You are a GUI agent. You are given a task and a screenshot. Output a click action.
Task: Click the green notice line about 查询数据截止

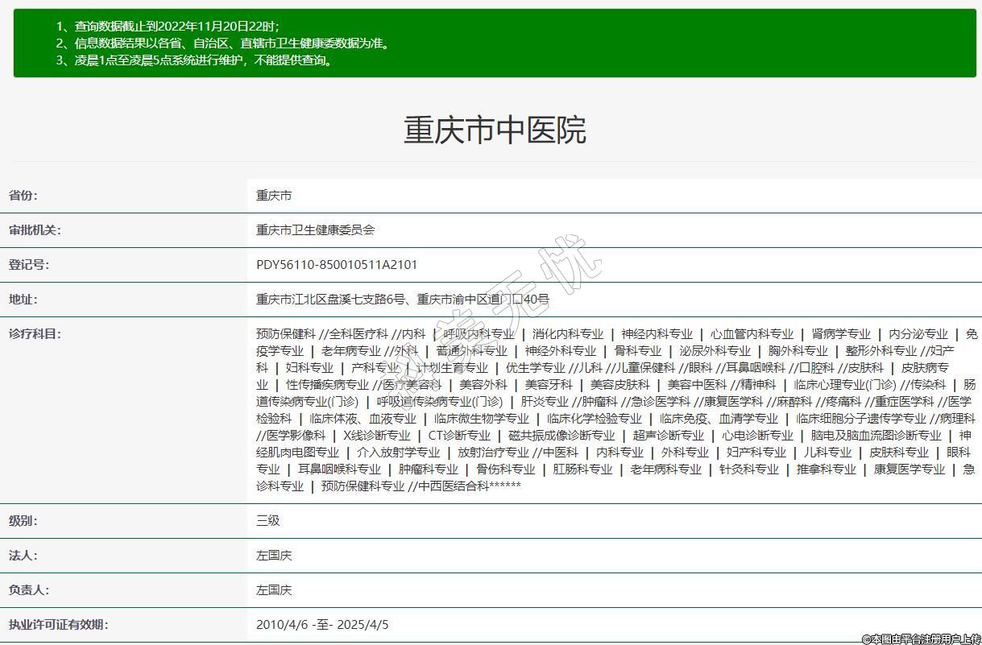(x=168, y=26)
